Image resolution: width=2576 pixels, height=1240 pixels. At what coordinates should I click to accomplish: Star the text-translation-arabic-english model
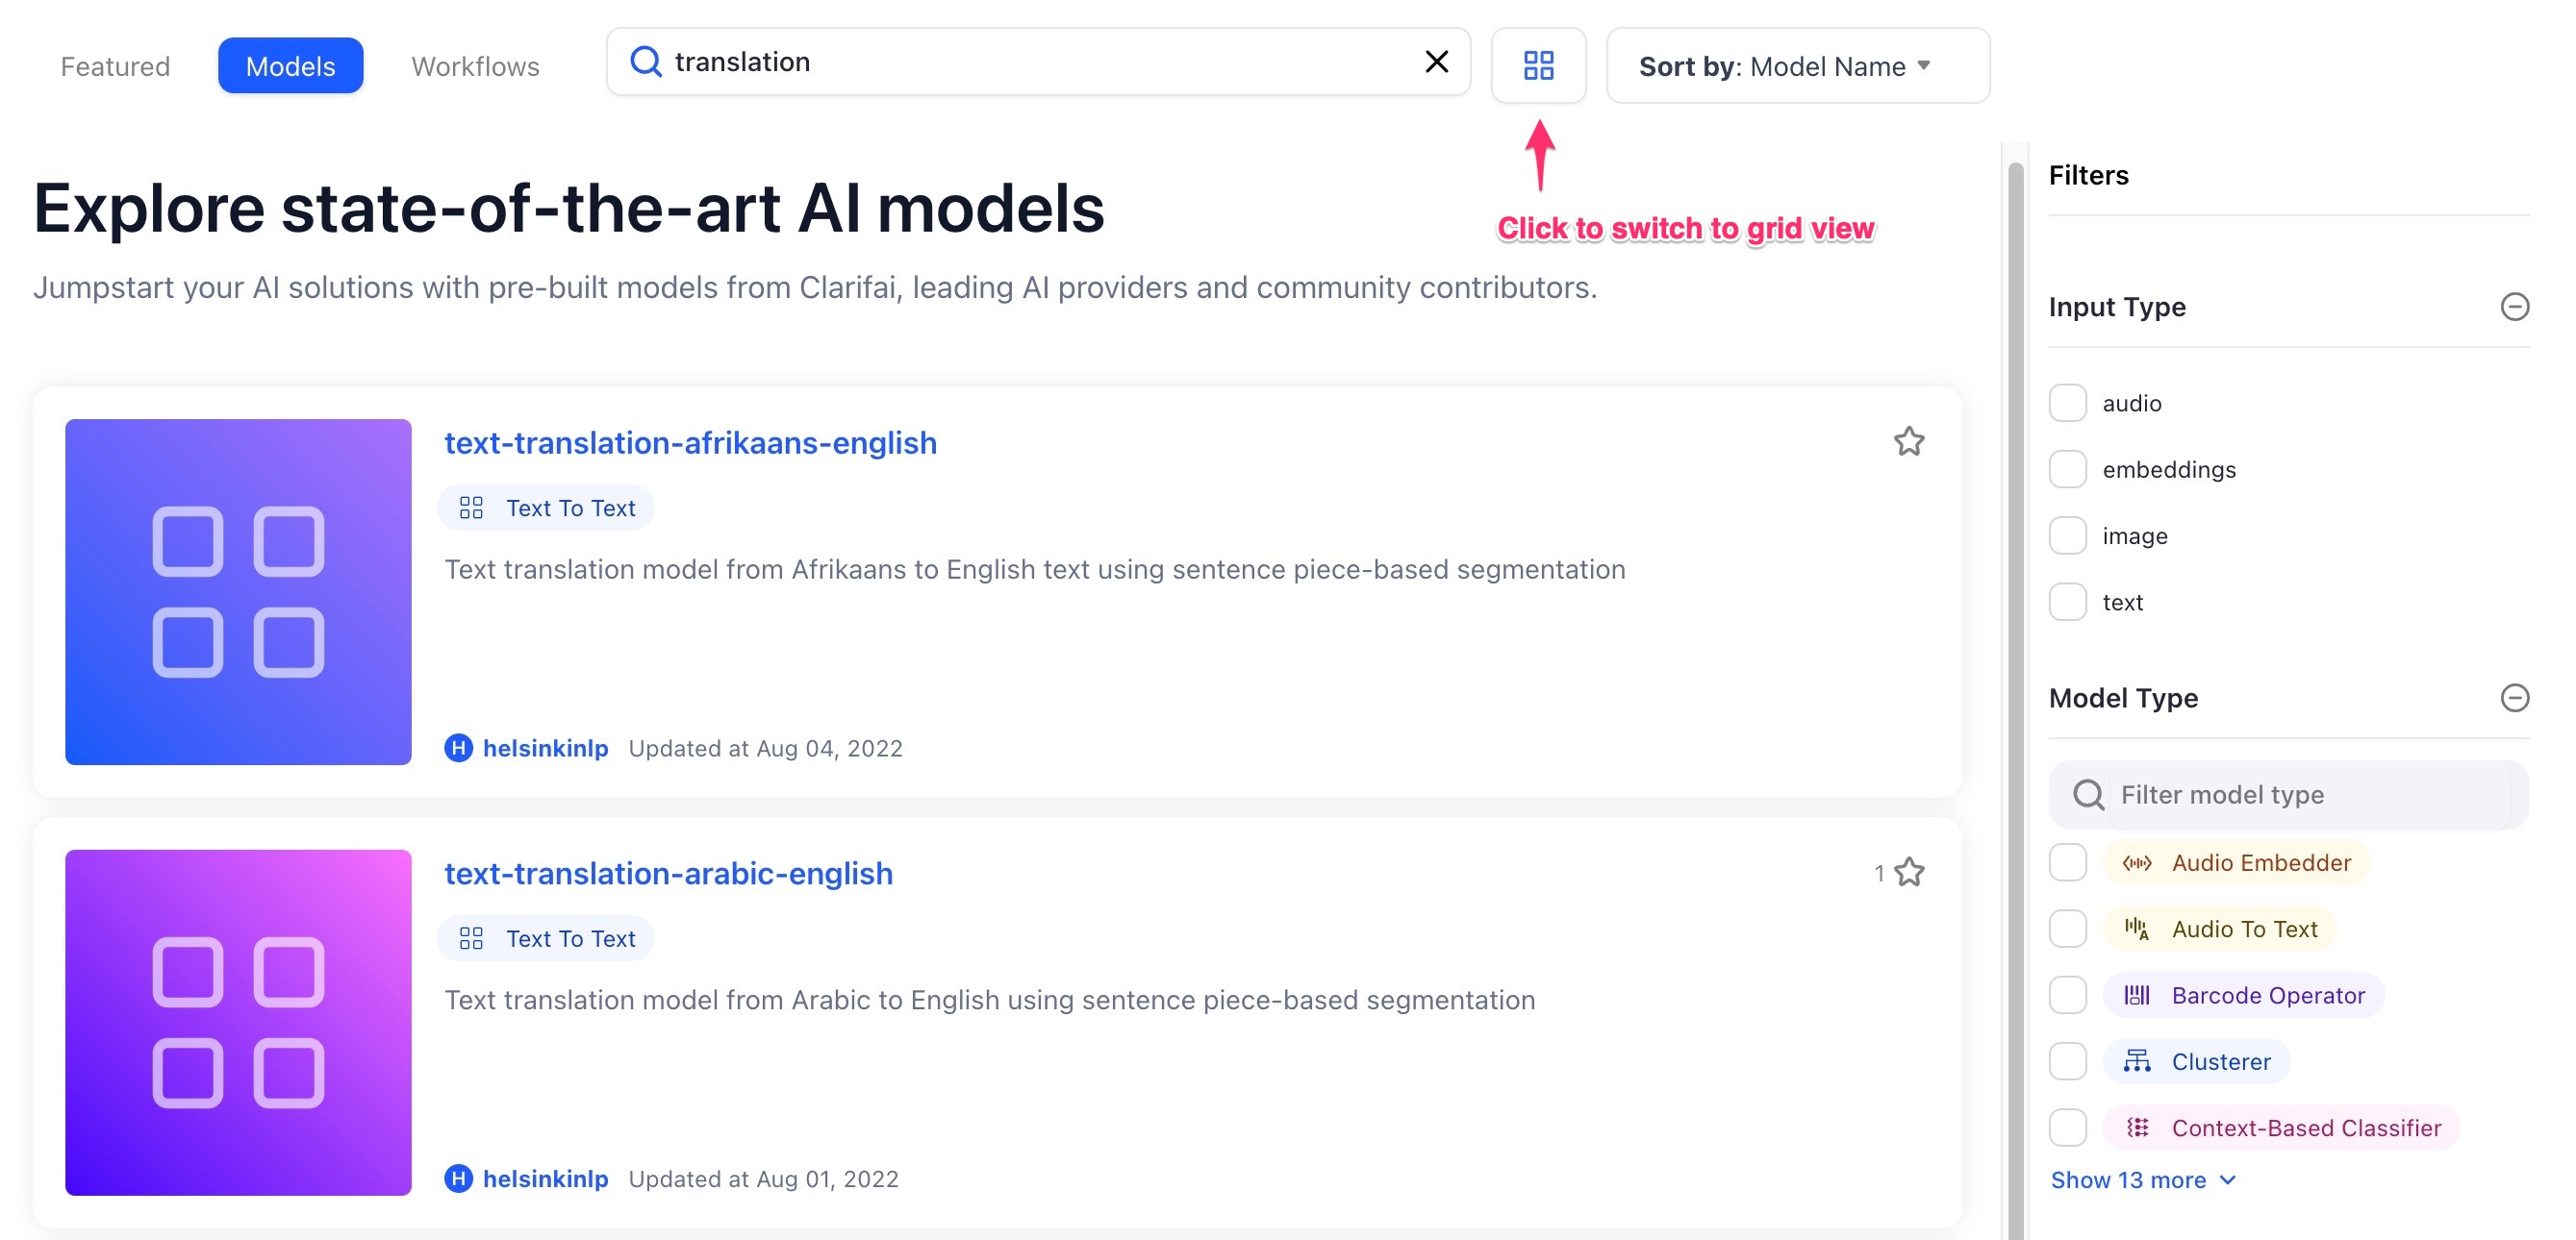pos(1908,872)
